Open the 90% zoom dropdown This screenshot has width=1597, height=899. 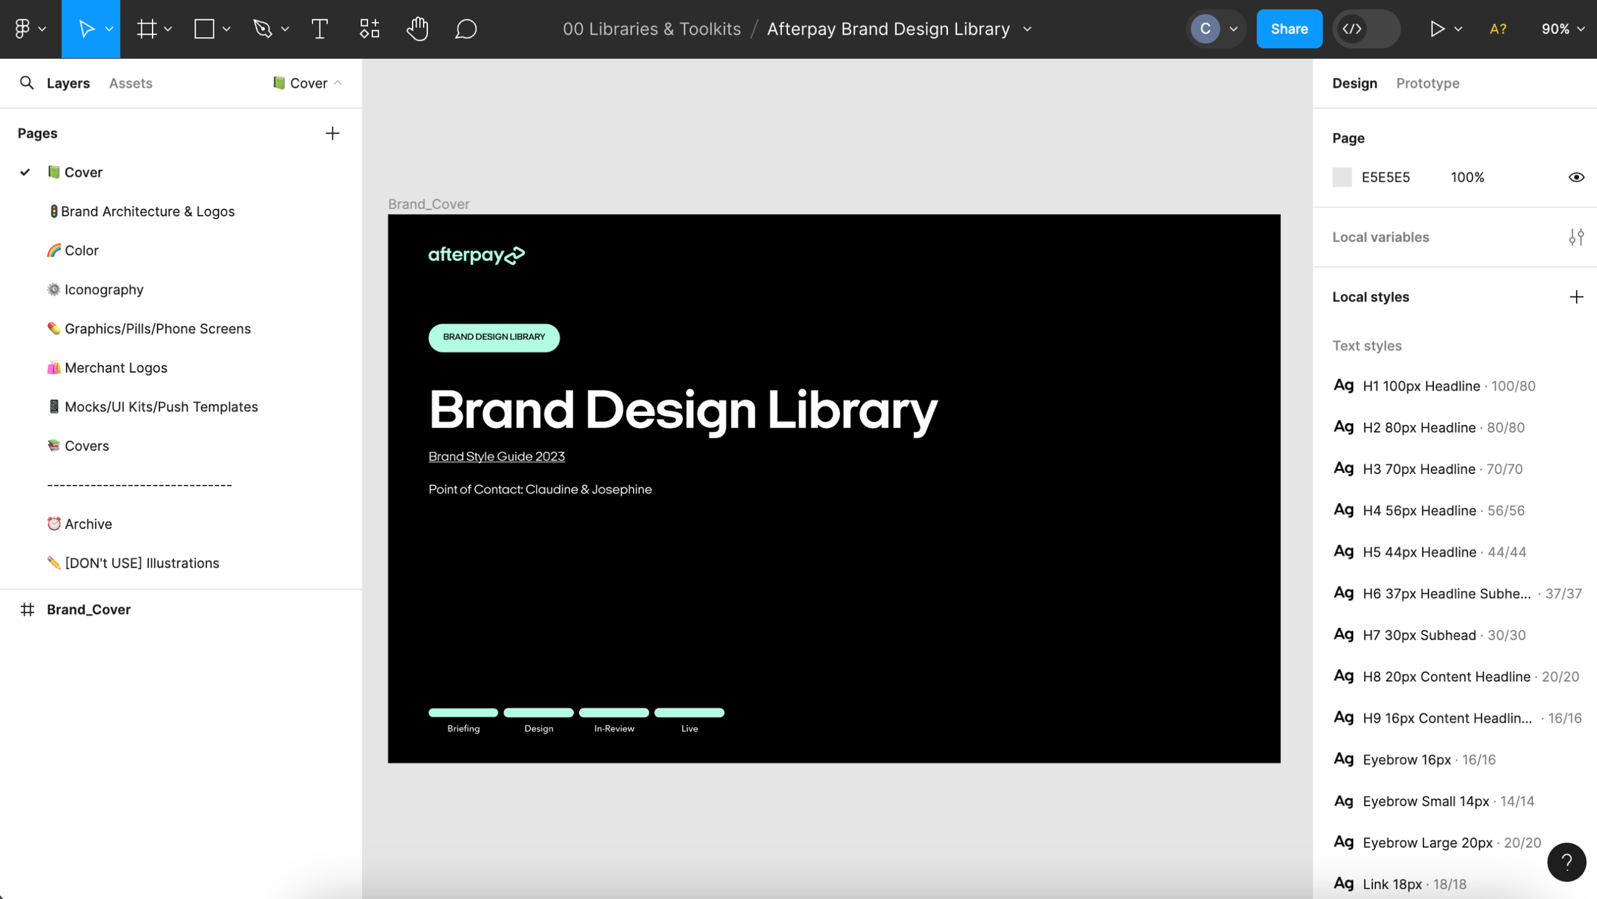click(1563, 29)
